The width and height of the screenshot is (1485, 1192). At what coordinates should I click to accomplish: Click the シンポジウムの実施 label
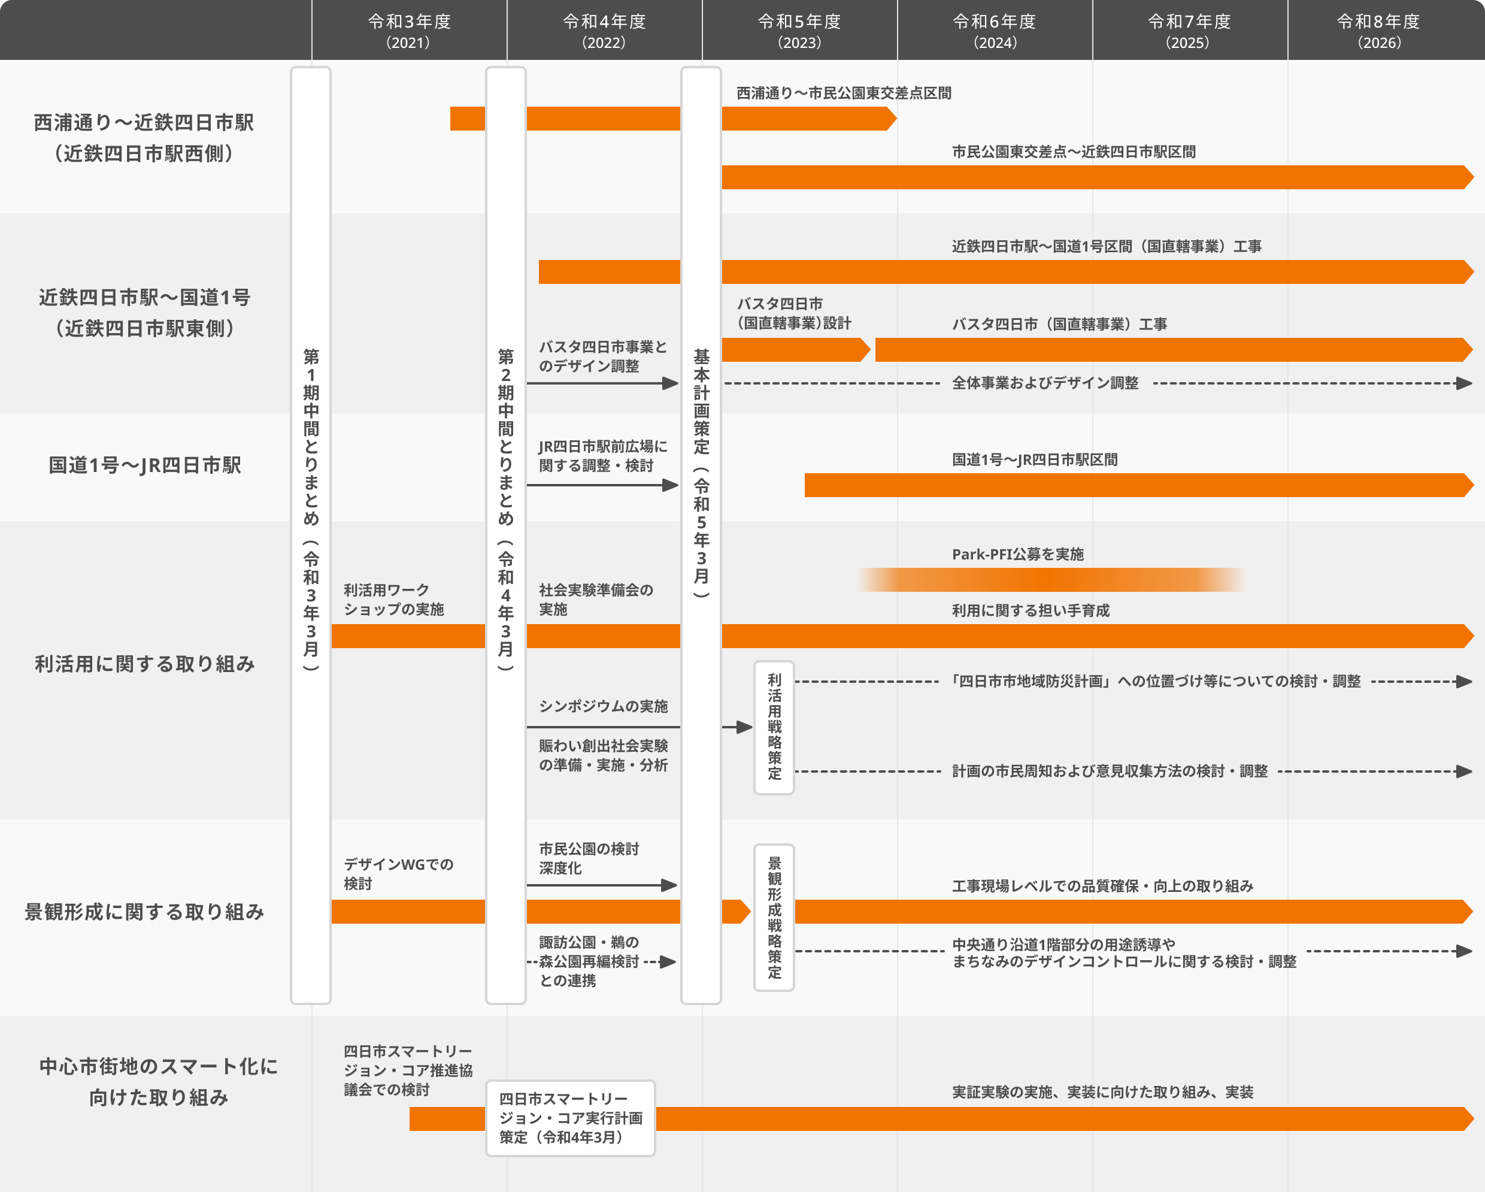coord(604,706)
